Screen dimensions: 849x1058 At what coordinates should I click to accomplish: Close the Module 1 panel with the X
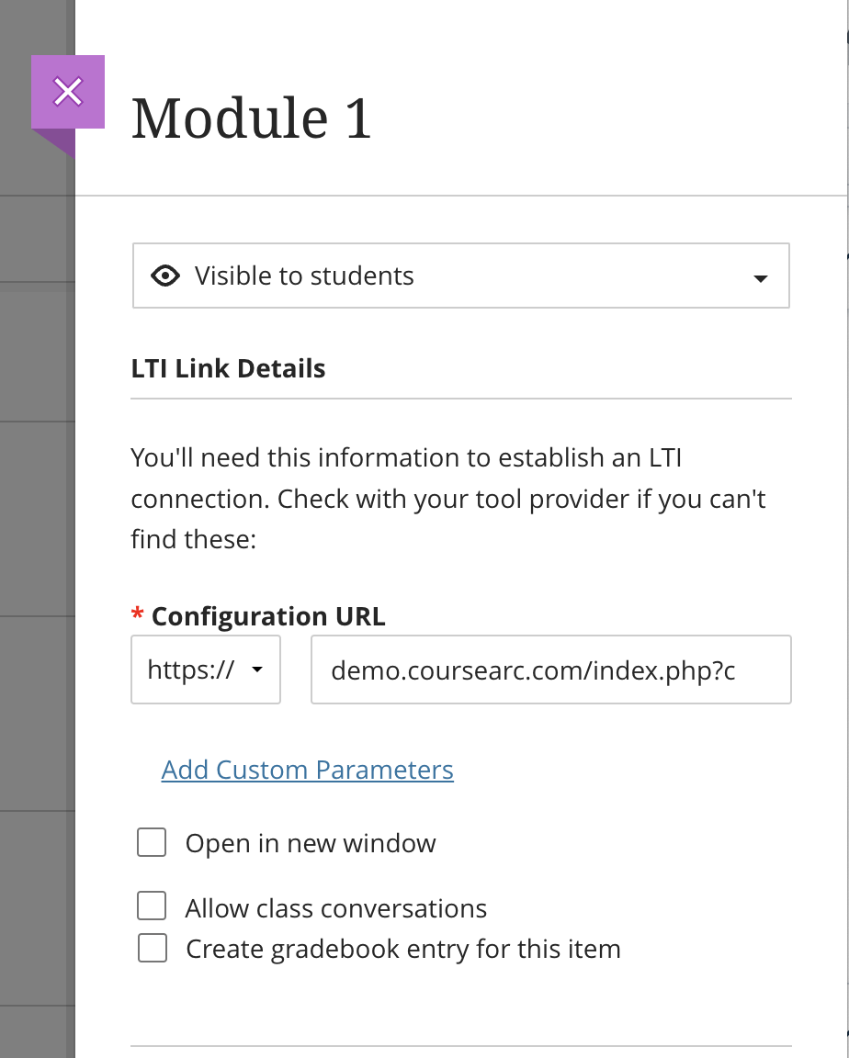pyautogui.click(x=68, y=92)
